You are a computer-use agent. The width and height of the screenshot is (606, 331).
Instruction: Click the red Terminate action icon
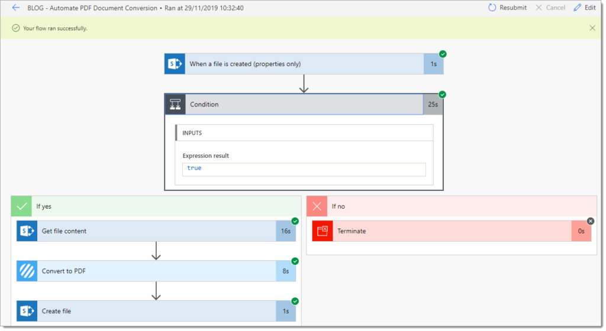click(x=323, y=231)
